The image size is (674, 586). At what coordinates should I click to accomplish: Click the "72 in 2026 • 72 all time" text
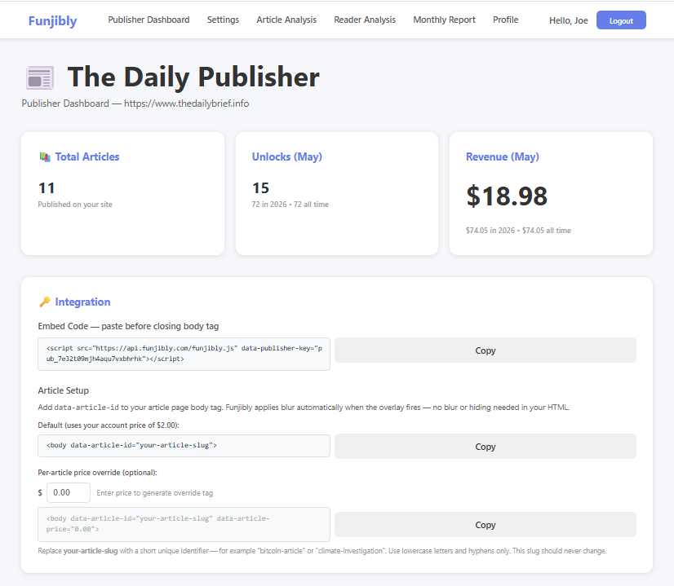(290, 205)
